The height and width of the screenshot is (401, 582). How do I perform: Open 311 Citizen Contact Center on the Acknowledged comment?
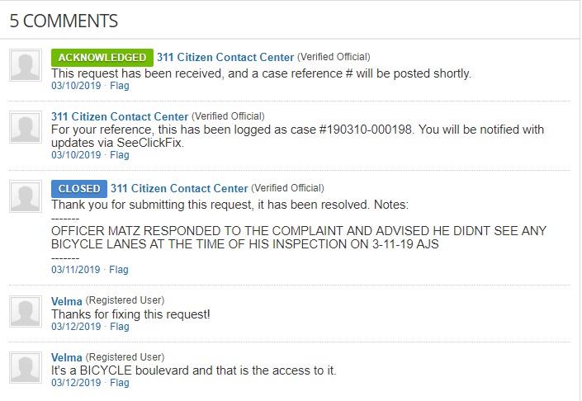225,58
